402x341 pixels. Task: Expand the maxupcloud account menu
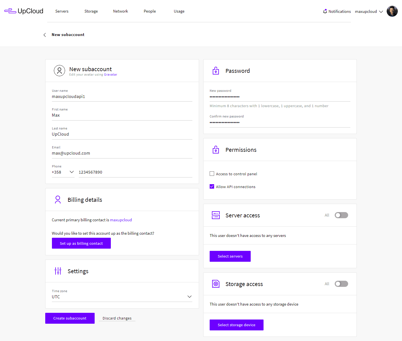(369, 11)
